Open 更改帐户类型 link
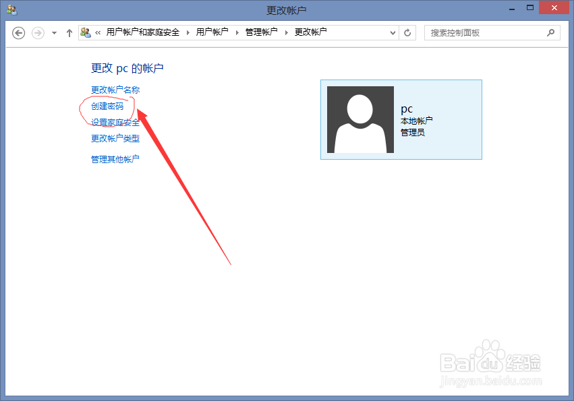Viewport: 574px width, 401px height. [x=115, y=138]
